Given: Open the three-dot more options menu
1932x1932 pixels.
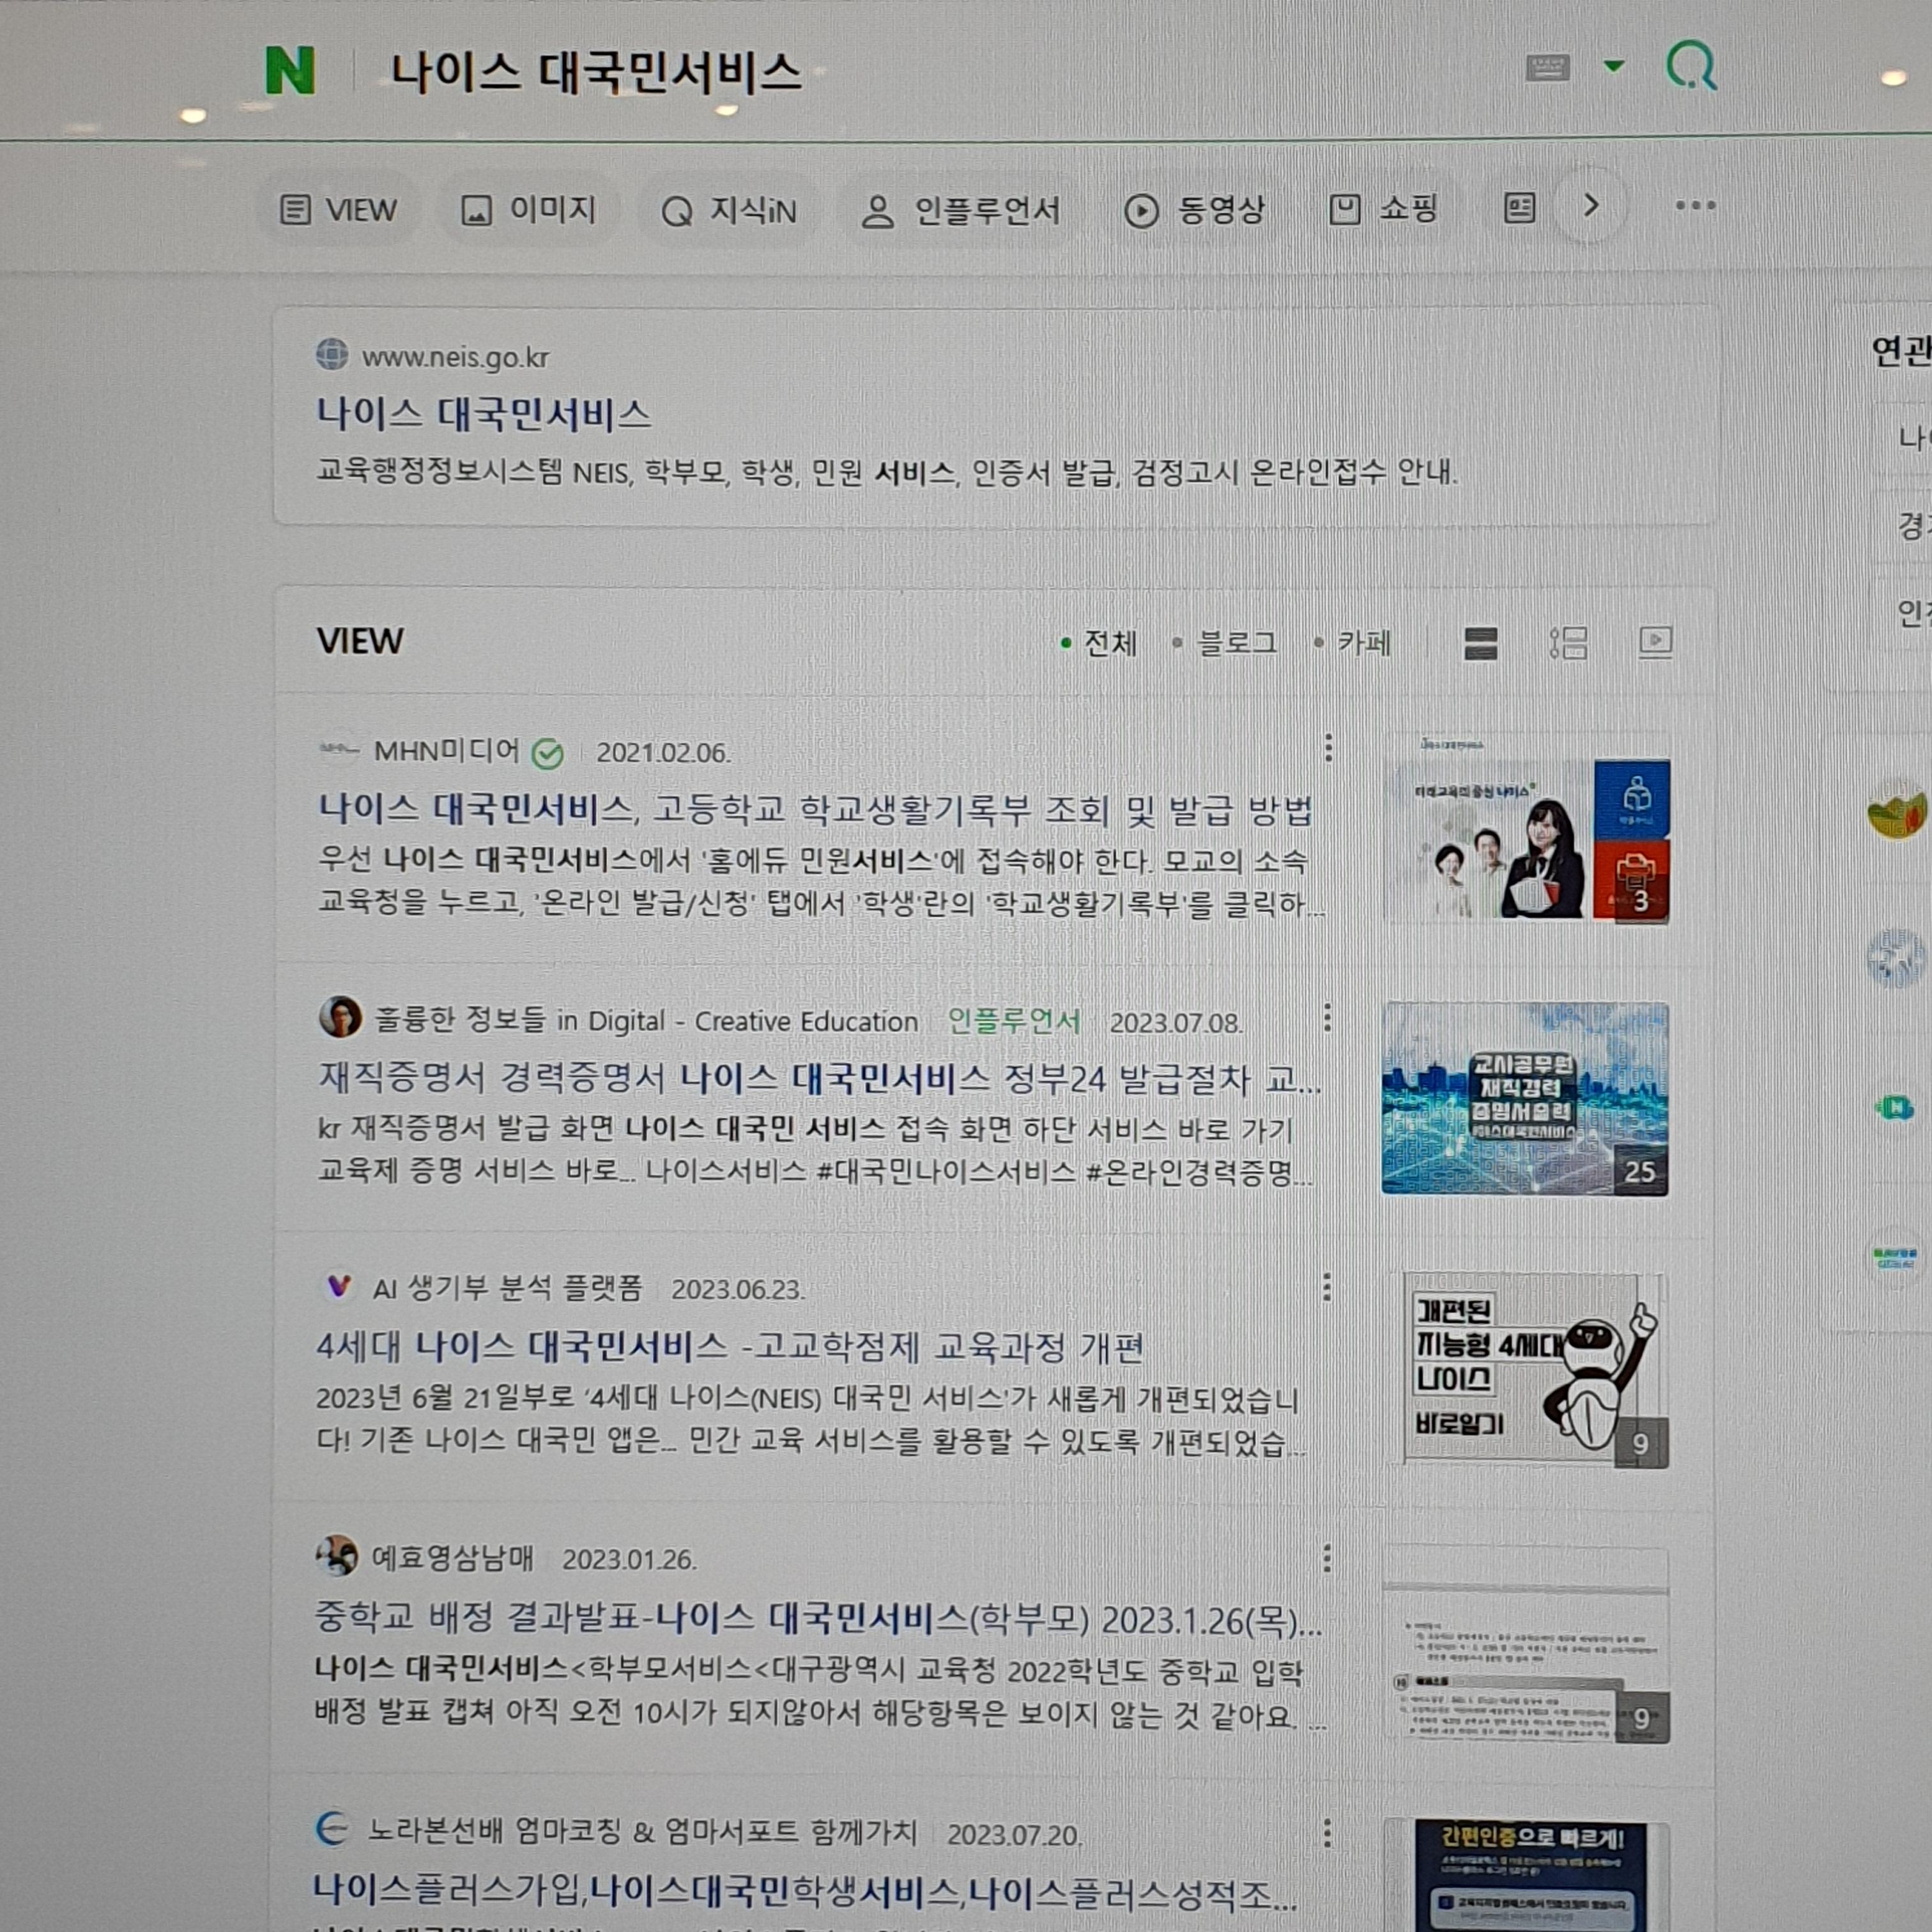Looking at the screenshot, I should point(1695,205).
